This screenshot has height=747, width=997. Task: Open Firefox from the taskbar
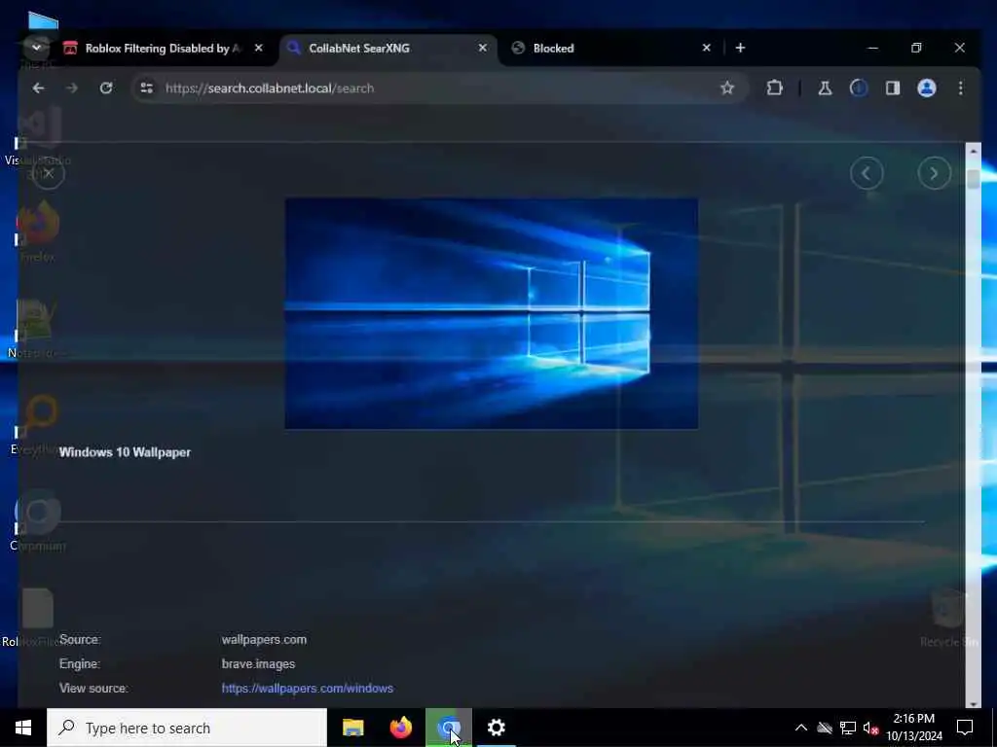pos(400,728)
